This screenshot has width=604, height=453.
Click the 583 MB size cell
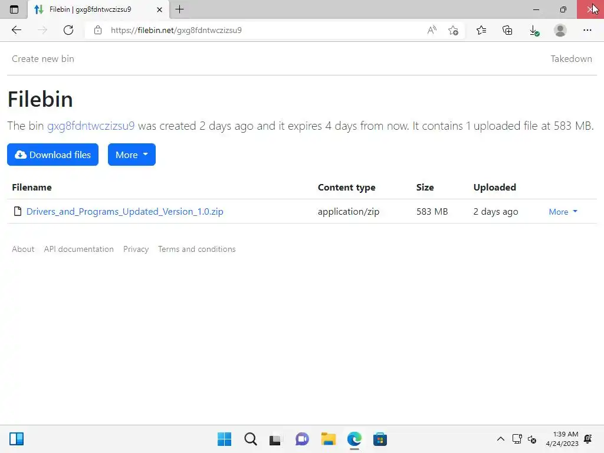(432, 212)
